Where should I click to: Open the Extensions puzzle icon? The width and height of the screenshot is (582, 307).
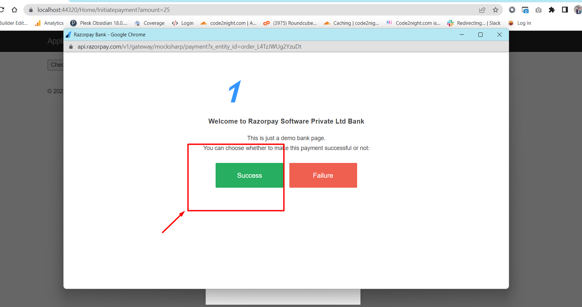click(552, 10)
